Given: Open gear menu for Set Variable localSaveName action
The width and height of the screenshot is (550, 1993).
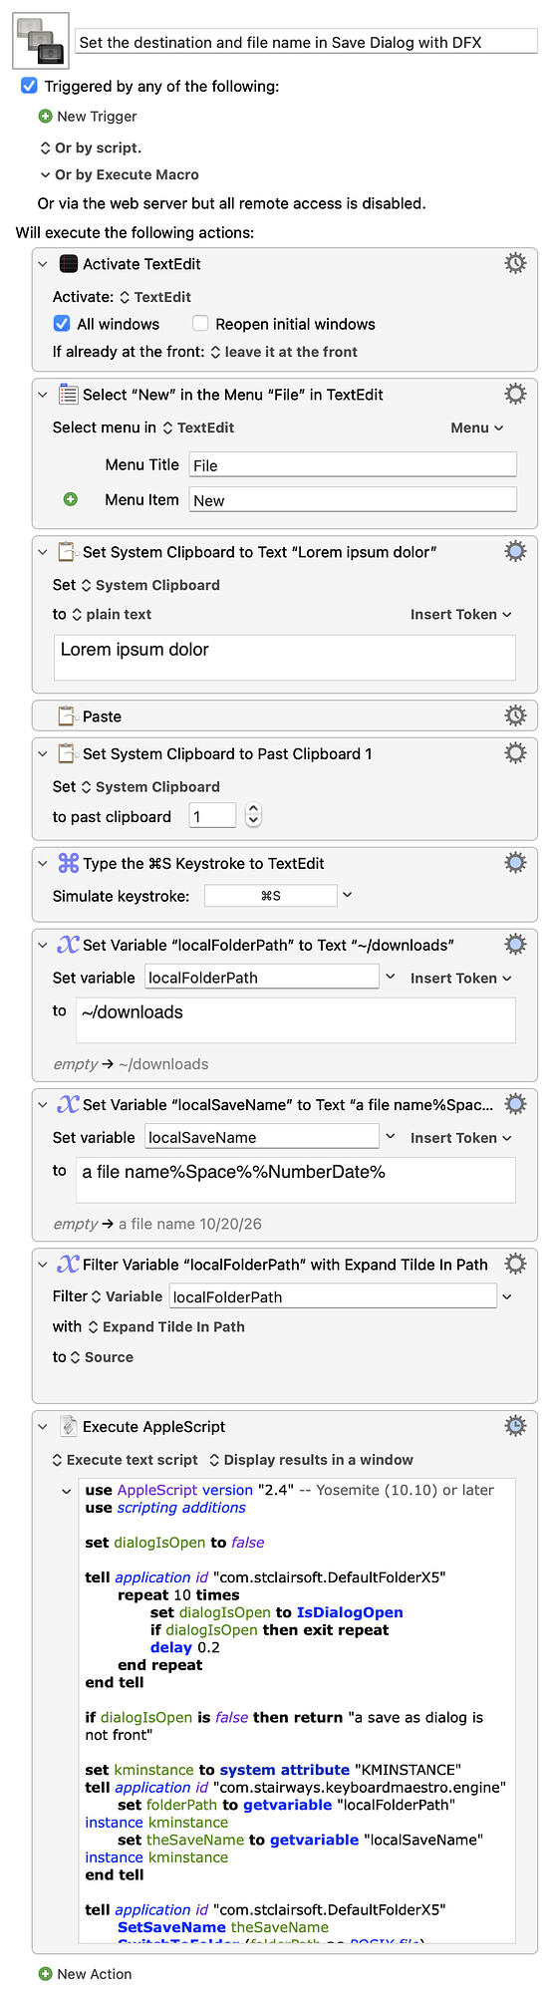Looking at the screenshot, I should coord(515,1103).
